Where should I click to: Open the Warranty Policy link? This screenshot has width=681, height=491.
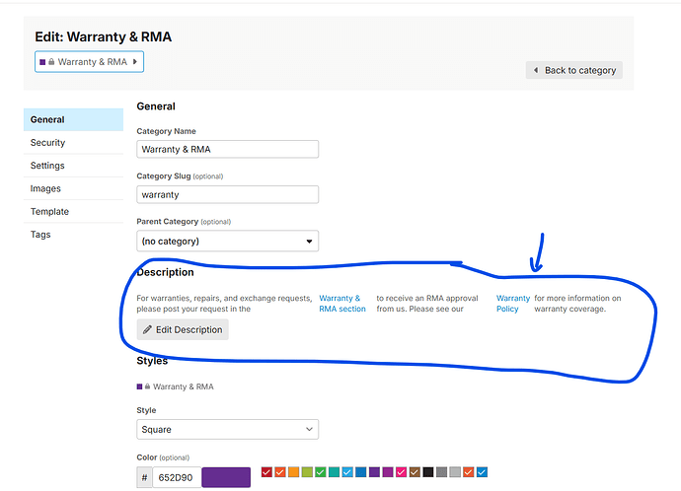(x=513, y=304)
